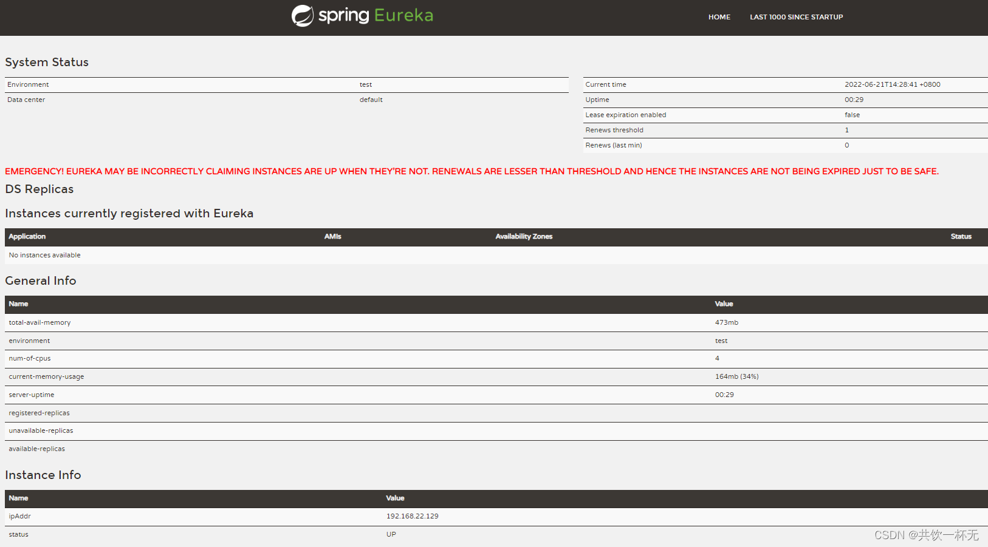Select the System Status heading
This screenshot has width=988, height=547.
point(47,62)
